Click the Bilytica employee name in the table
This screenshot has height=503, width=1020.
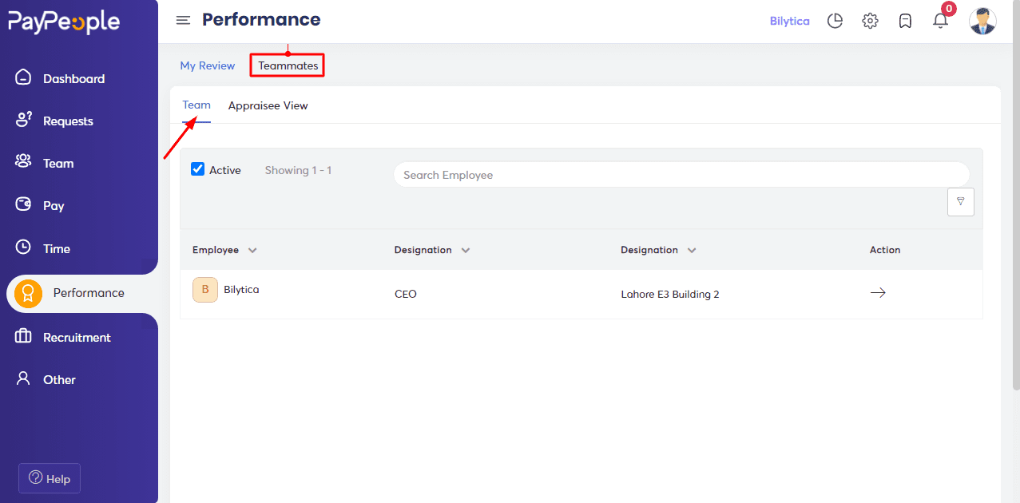(241, 290)
